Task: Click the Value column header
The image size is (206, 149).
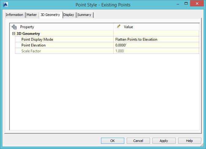Action: pyautogui.click(x=156, y=27)
